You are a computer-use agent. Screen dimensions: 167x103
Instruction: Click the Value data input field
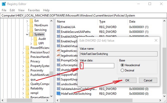(97, 66)
